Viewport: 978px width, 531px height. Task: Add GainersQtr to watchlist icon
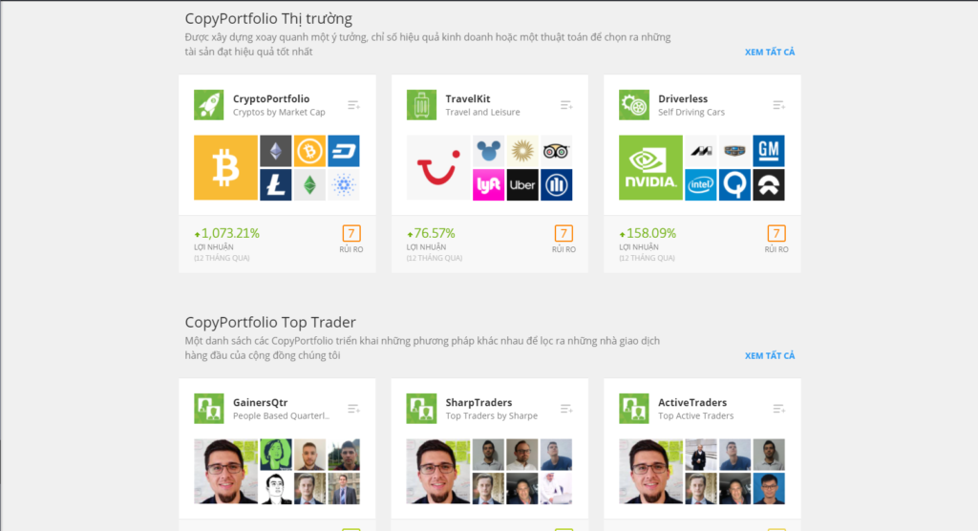(353, 409)
